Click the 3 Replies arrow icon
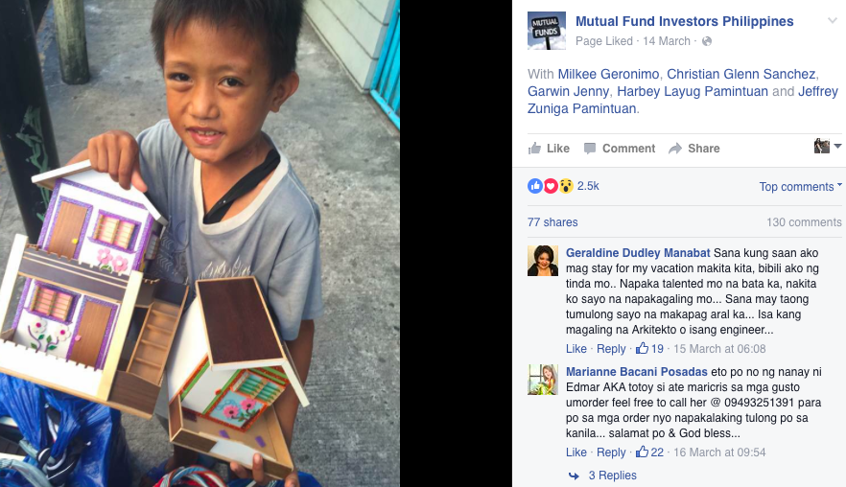This screenshot has height=487, width=846. 574,475
